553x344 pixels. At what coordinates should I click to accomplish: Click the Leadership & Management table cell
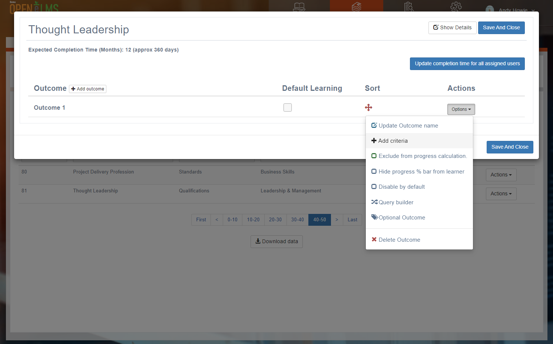coord(291,191)
